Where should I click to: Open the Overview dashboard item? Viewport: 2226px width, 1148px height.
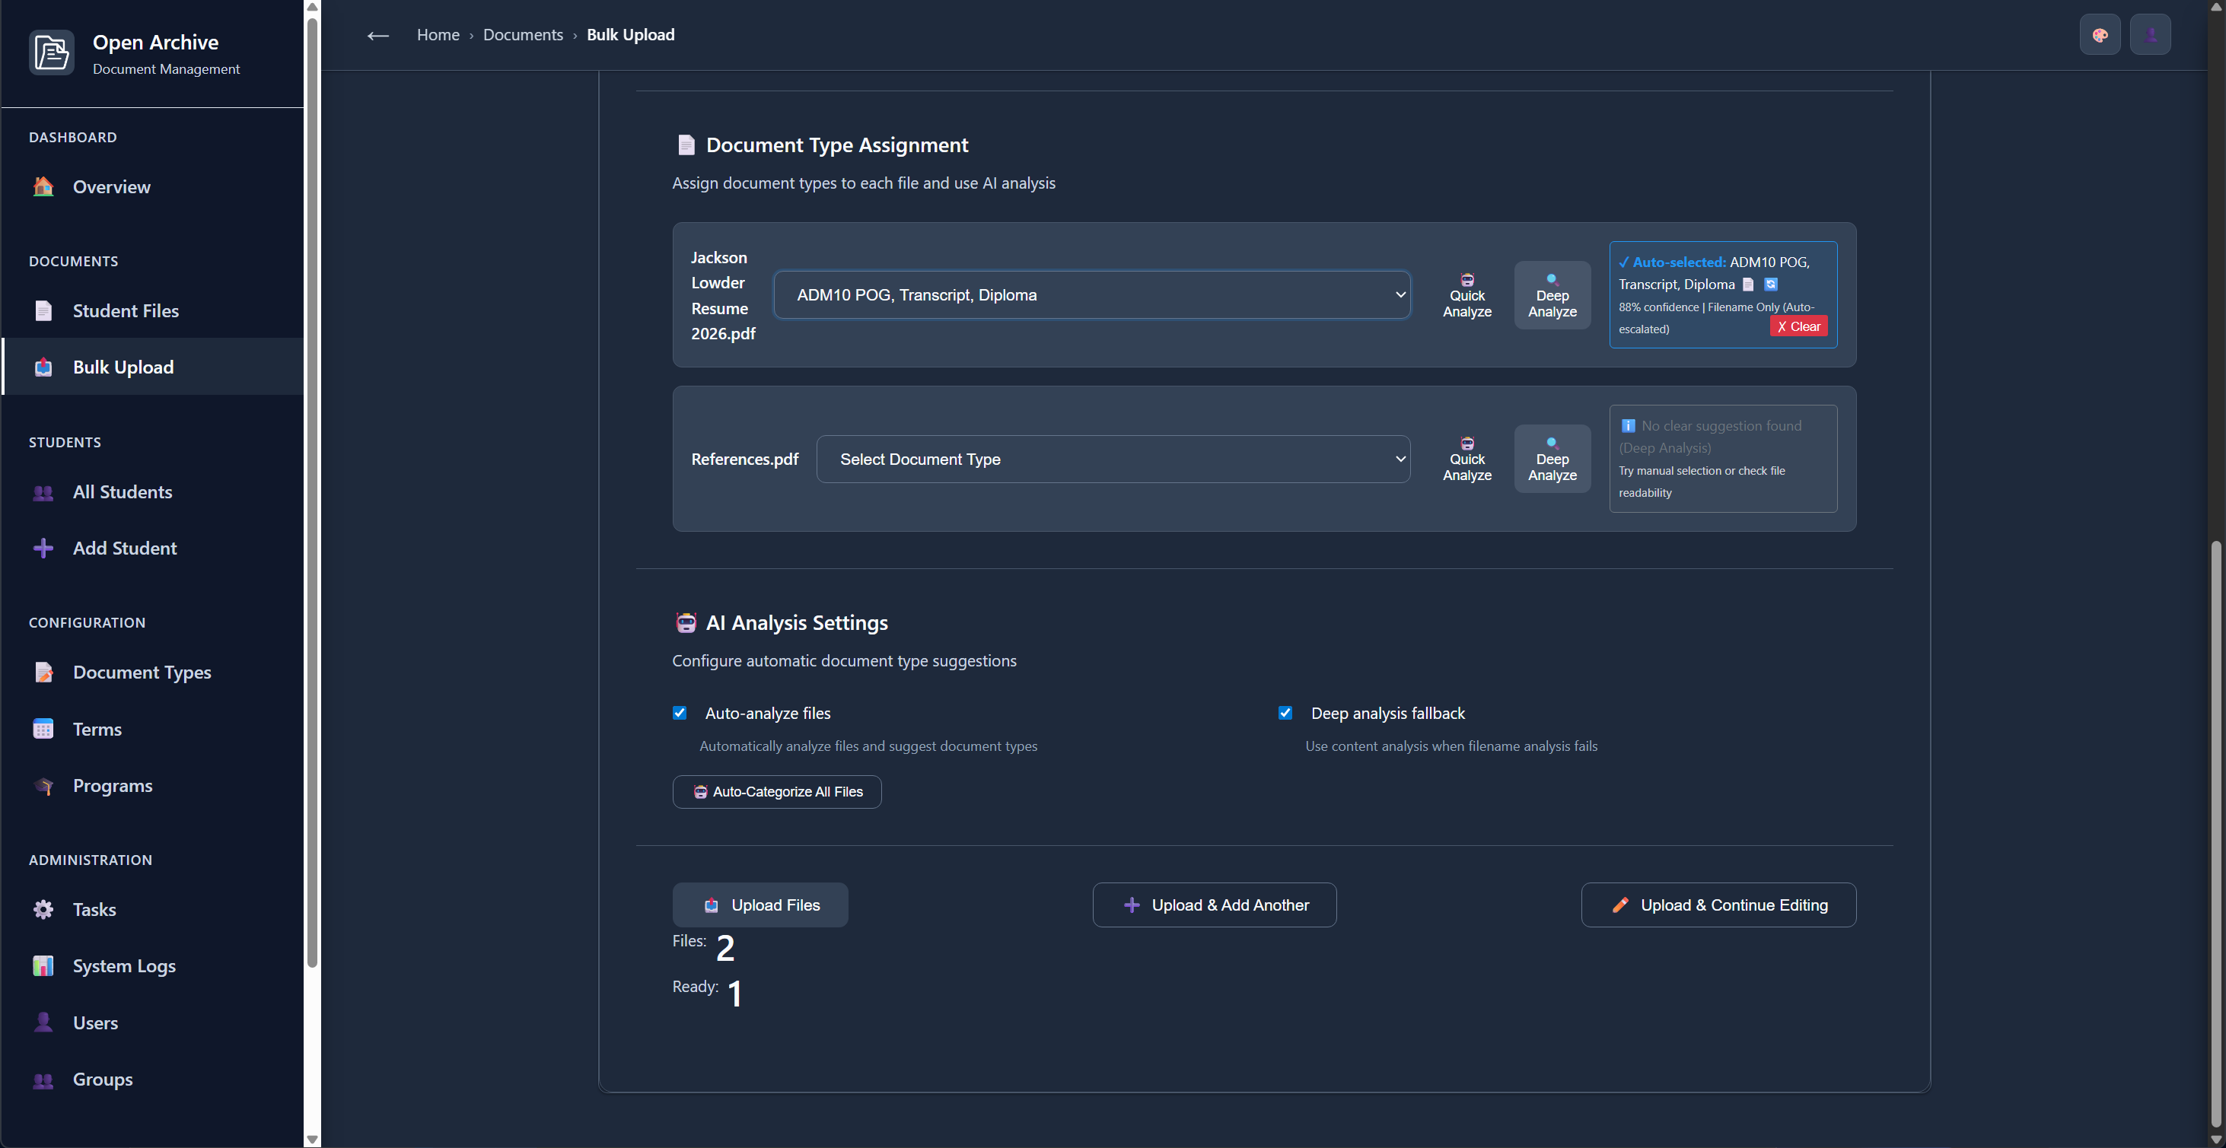pyautogui.click(x=152, y=186)
